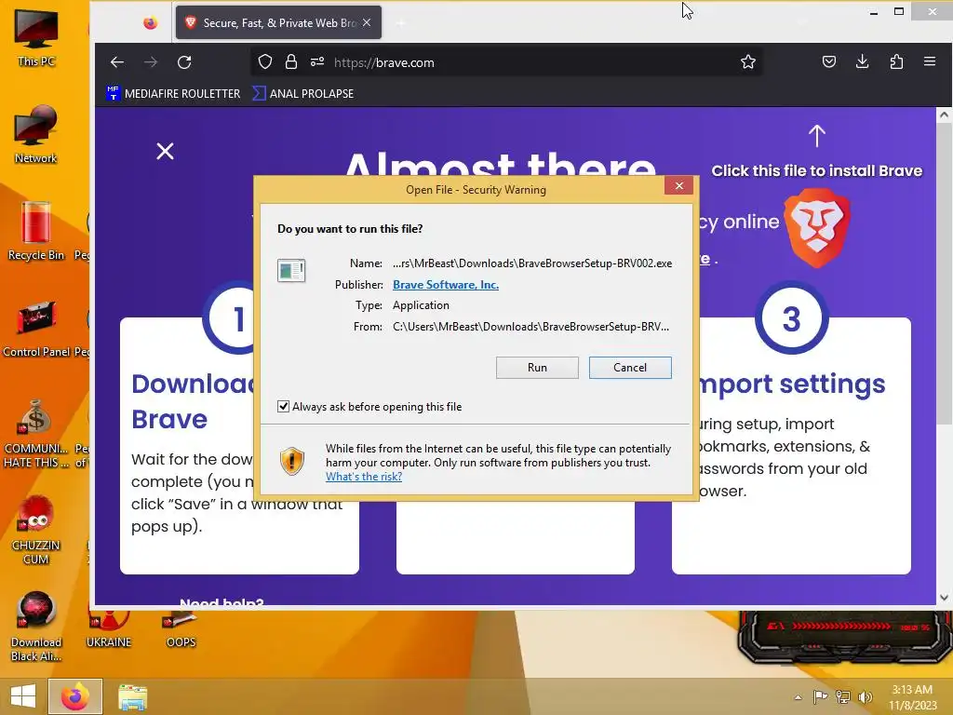Close the Secure, Fast, & Private tab
Viewport: 953px width, 715px height.
tap(367, 22)
